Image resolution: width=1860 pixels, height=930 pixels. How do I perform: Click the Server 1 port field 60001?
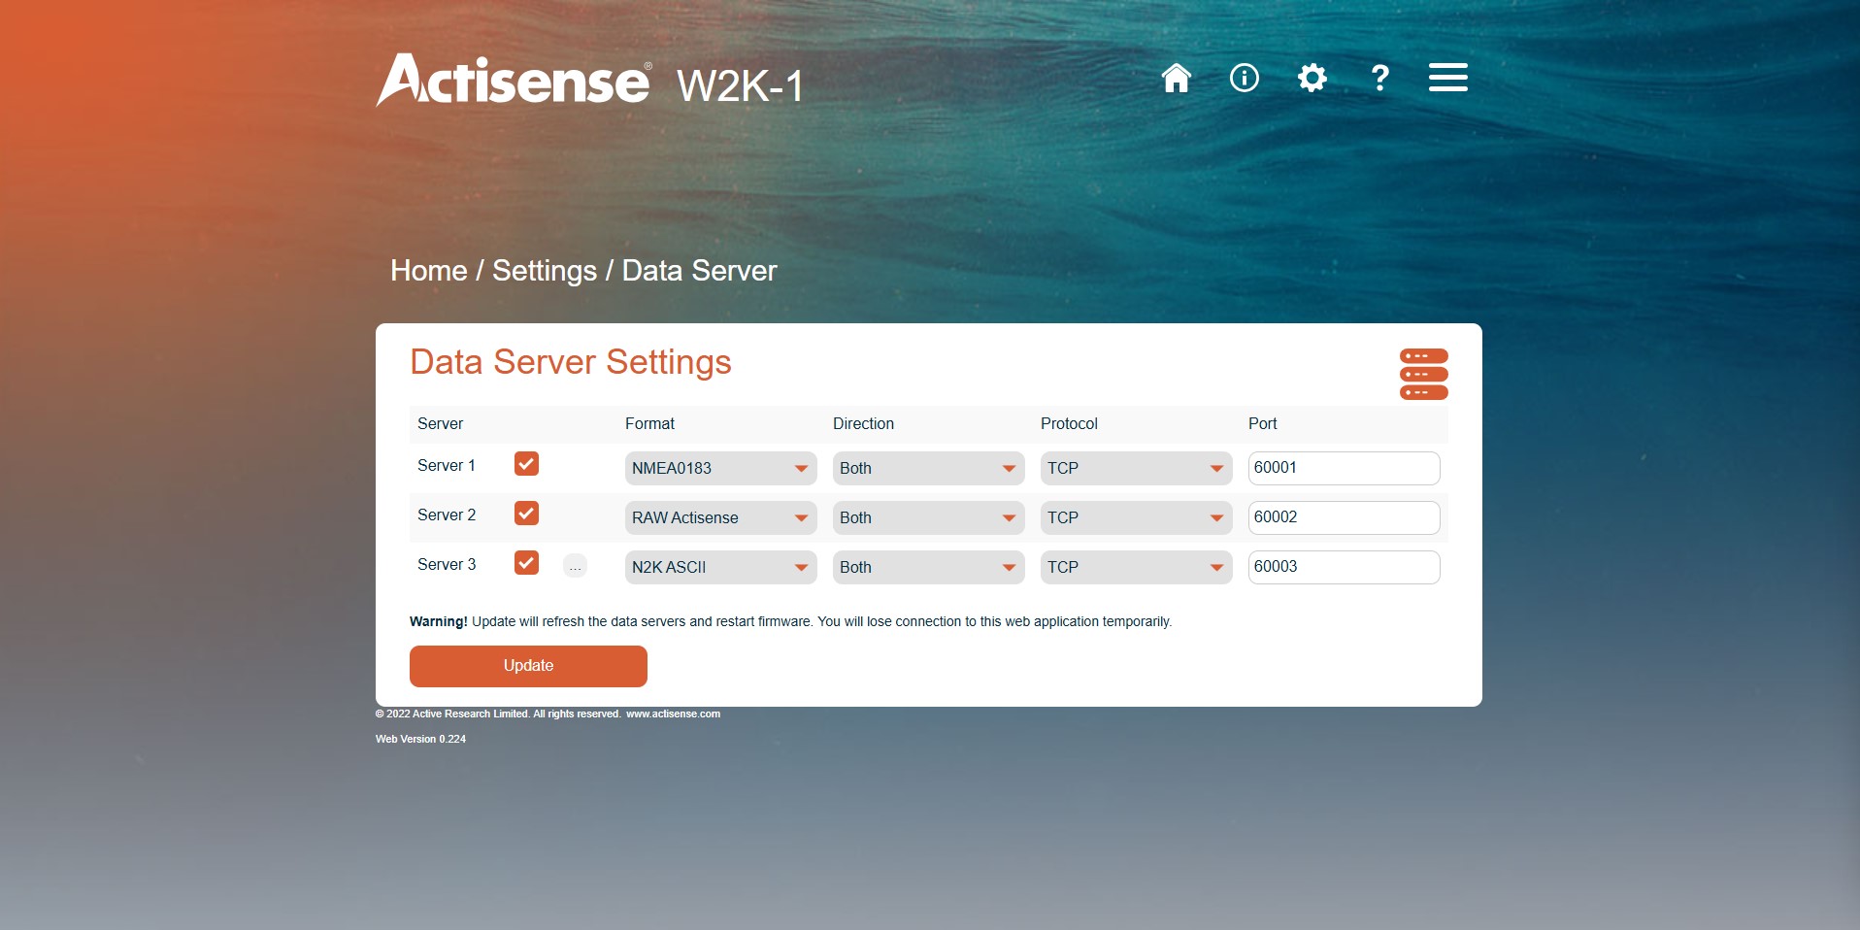[x=1343, y=468]
